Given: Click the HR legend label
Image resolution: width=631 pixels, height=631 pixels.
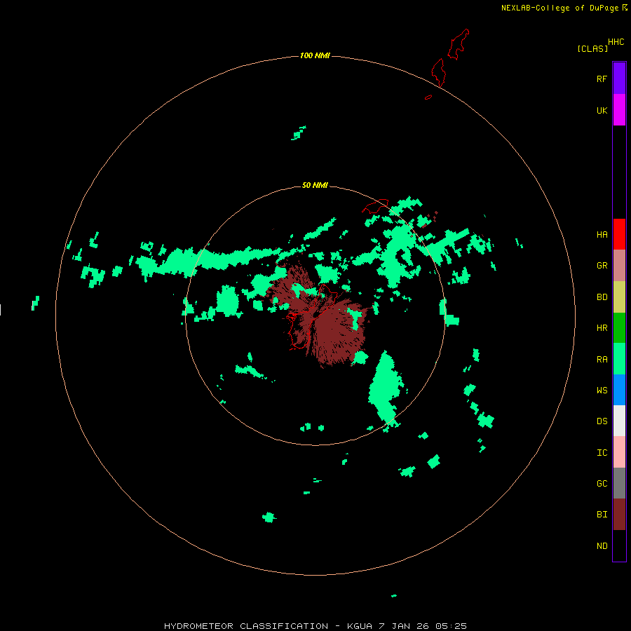Looking at the screenshot, I should tap(602, 328).
